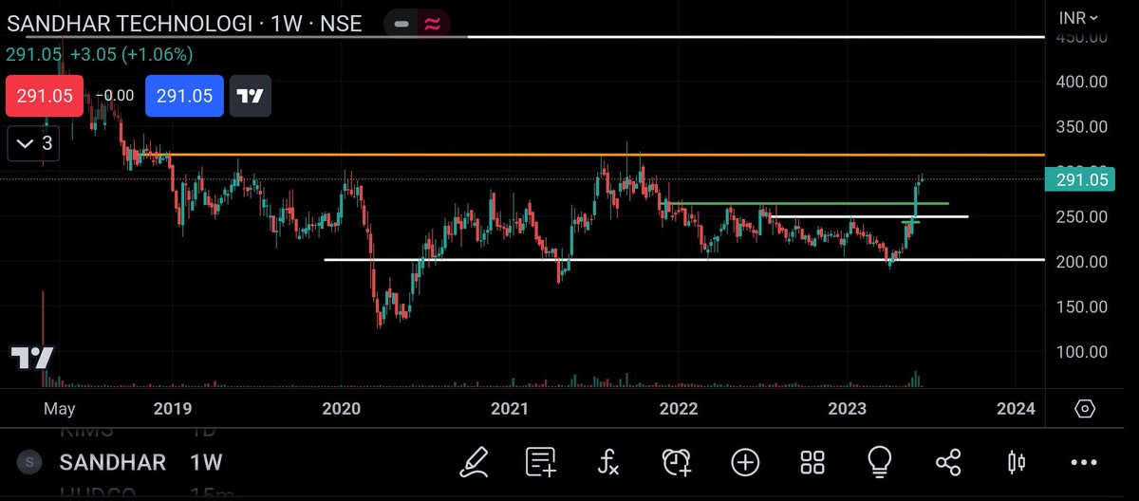
Task: Tap the pink wavy indicator icon
Action: (x=432, y=24)
